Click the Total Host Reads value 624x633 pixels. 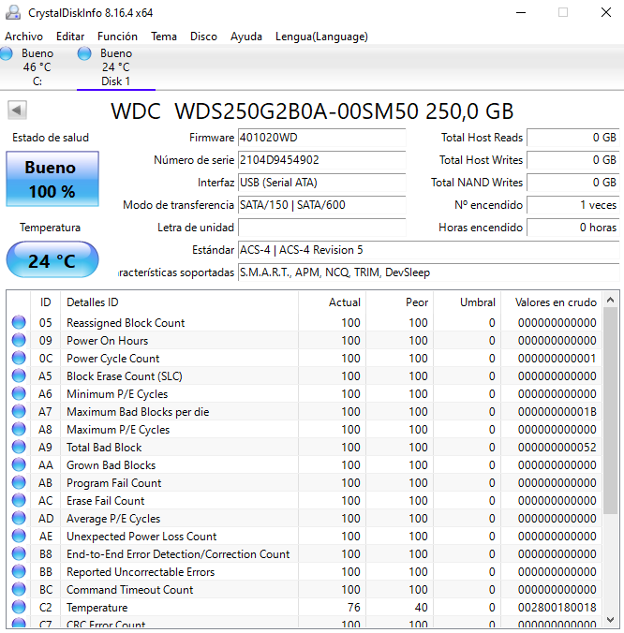pyautogui.click(x=572, y=138)
